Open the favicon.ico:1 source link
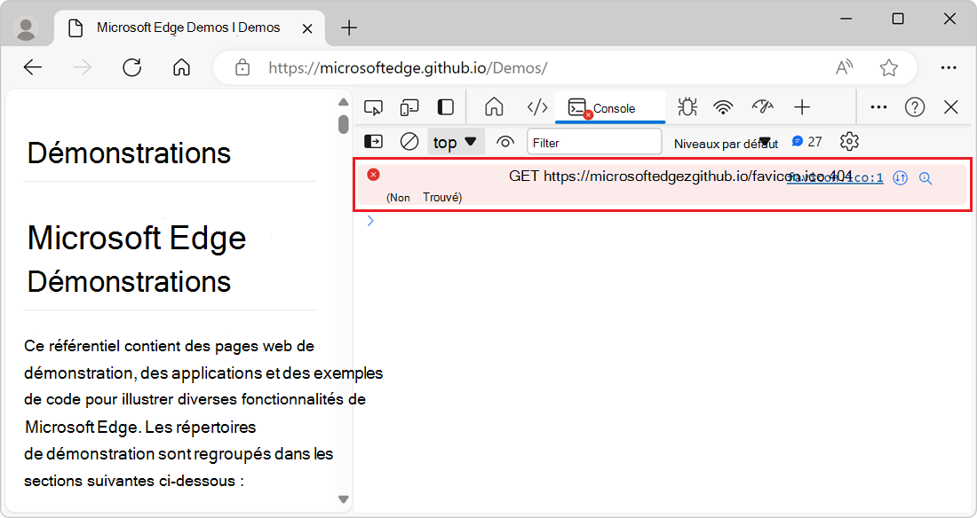 click(834, 177)
